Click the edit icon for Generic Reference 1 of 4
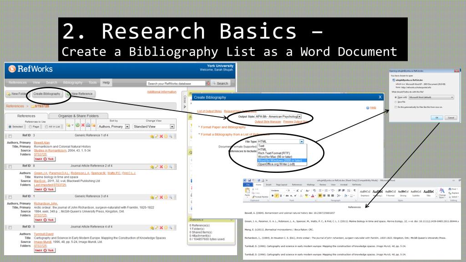The height and width of the screenshot is (262, 466). (157, 136)
